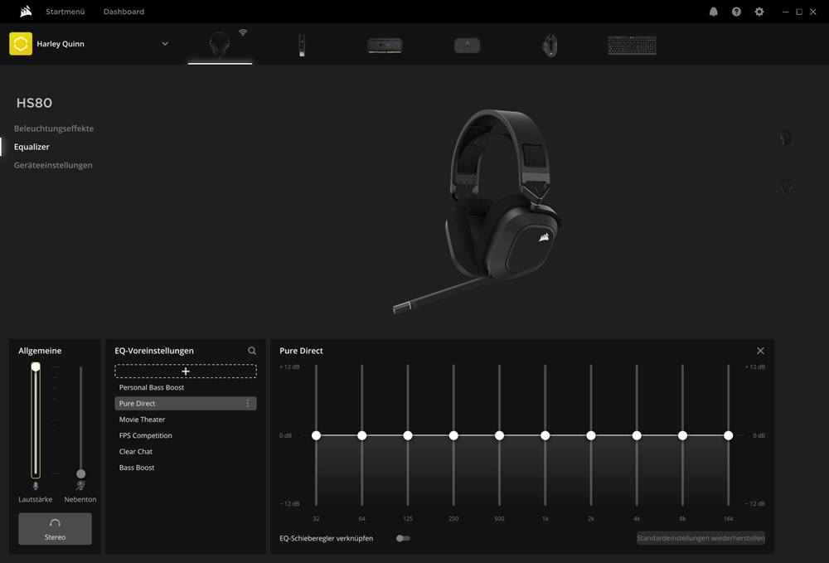Click the 1k EQ slider handle
The width and height of the screenshot is (829, 563).
545,435
